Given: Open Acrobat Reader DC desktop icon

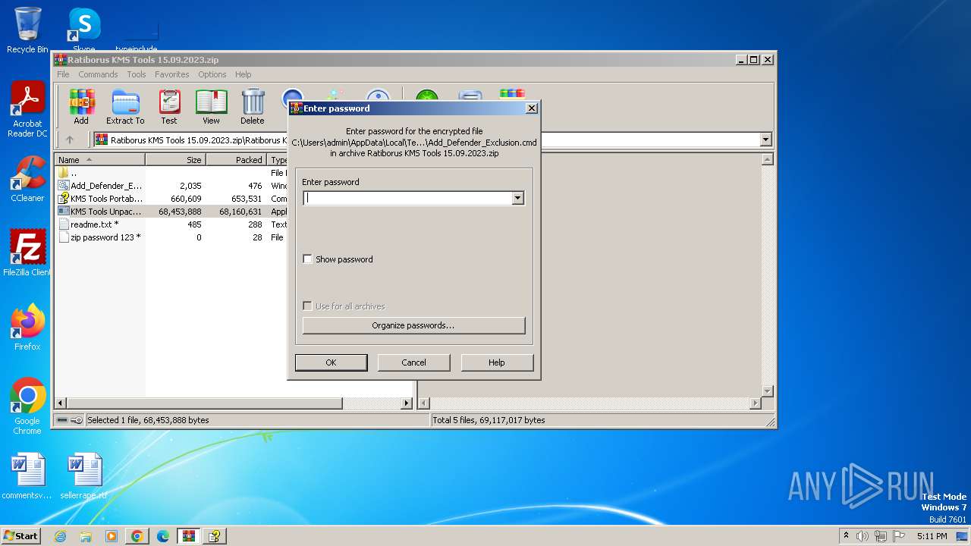Looking at the screenshot, I should point(27,109).
